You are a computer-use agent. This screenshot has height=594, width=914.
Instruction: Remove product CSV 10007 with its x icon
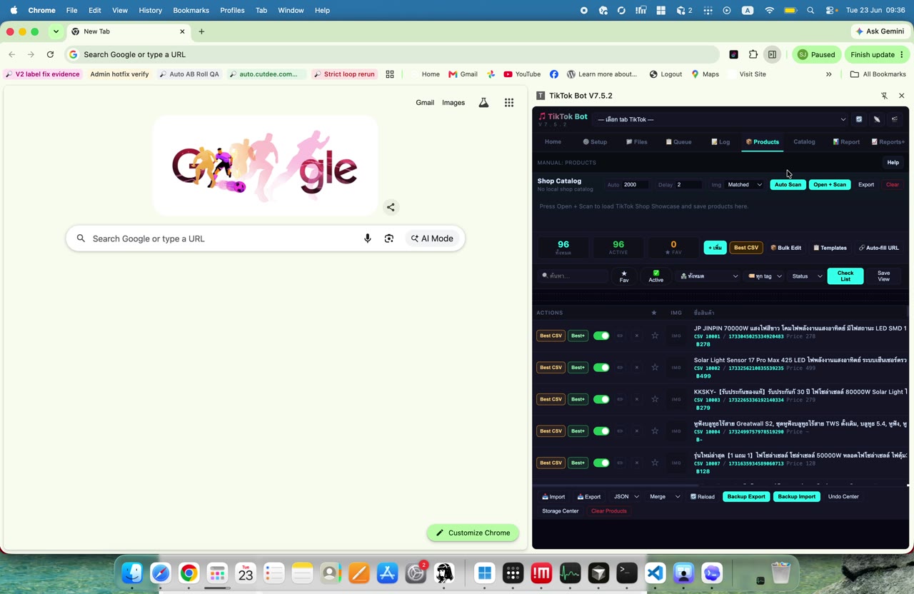click(637, 463)
